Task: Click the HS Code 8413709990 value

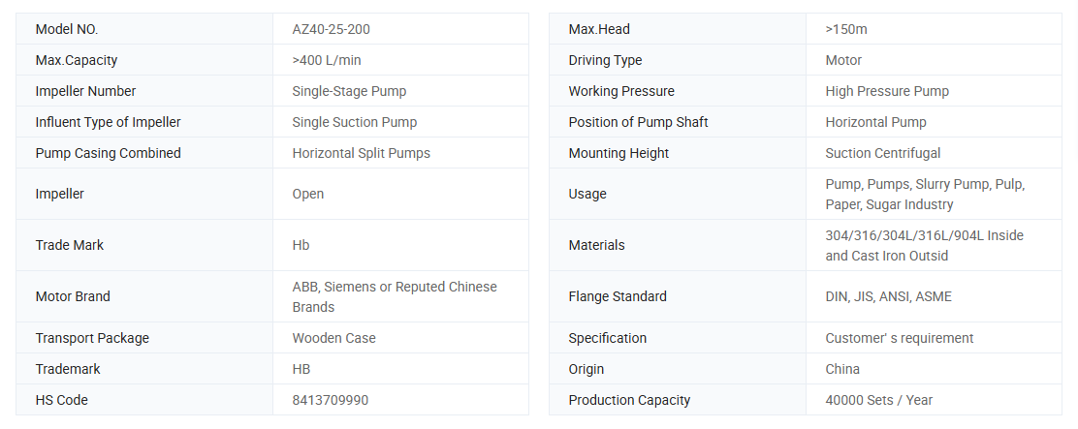Action: pyautogui.click(x=330, y=400)
